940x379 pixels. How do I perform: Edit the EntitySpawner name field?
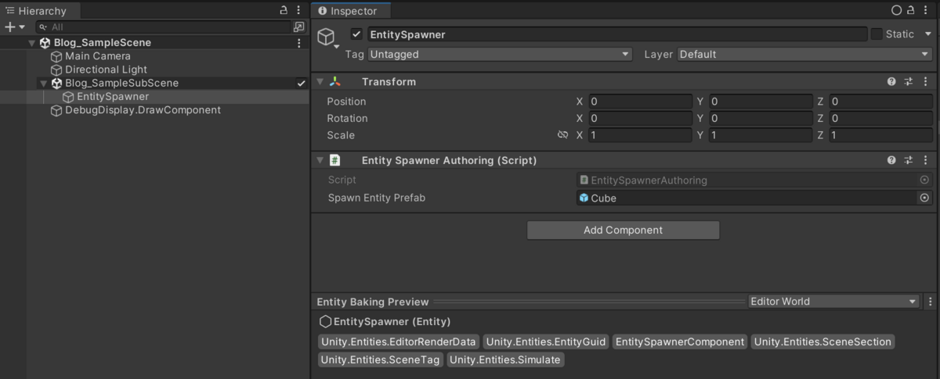point(617,34)
